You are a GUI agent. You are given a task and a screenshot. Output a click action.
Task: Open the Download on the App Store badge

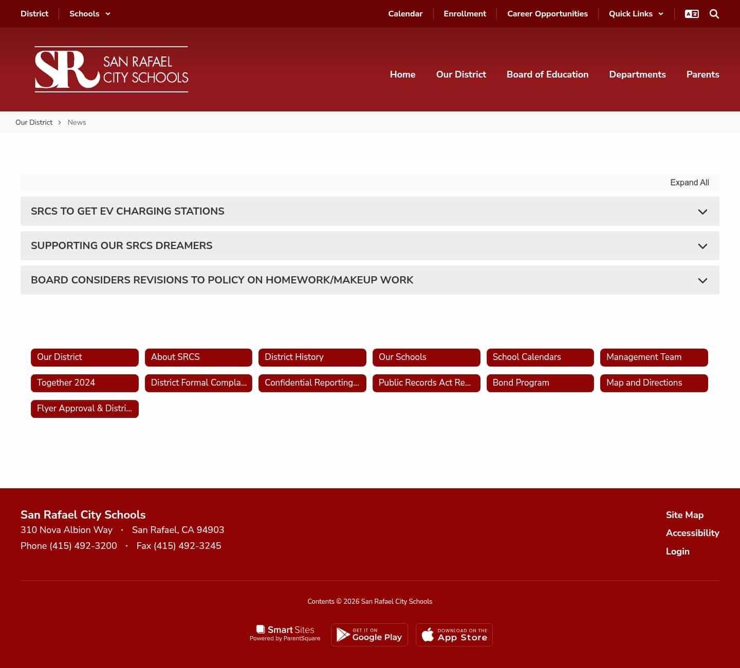coord(454,635)
